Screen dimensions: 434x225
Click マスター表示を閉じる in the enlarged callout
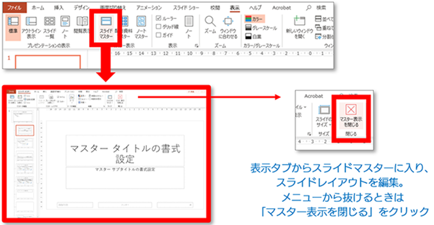[x=351, y=116]
